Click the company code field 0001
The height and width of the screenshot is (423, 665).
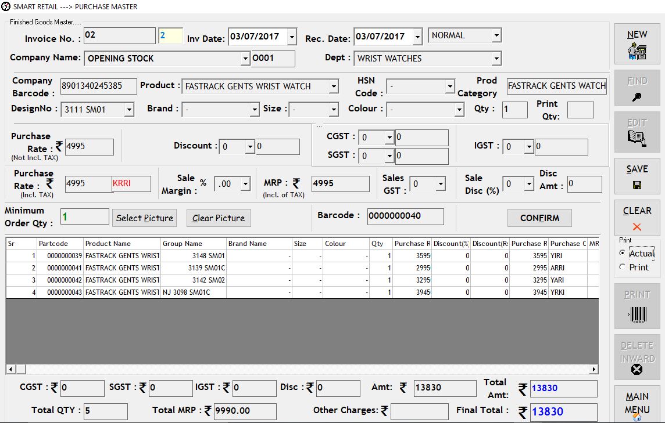(x=273, y=59)
